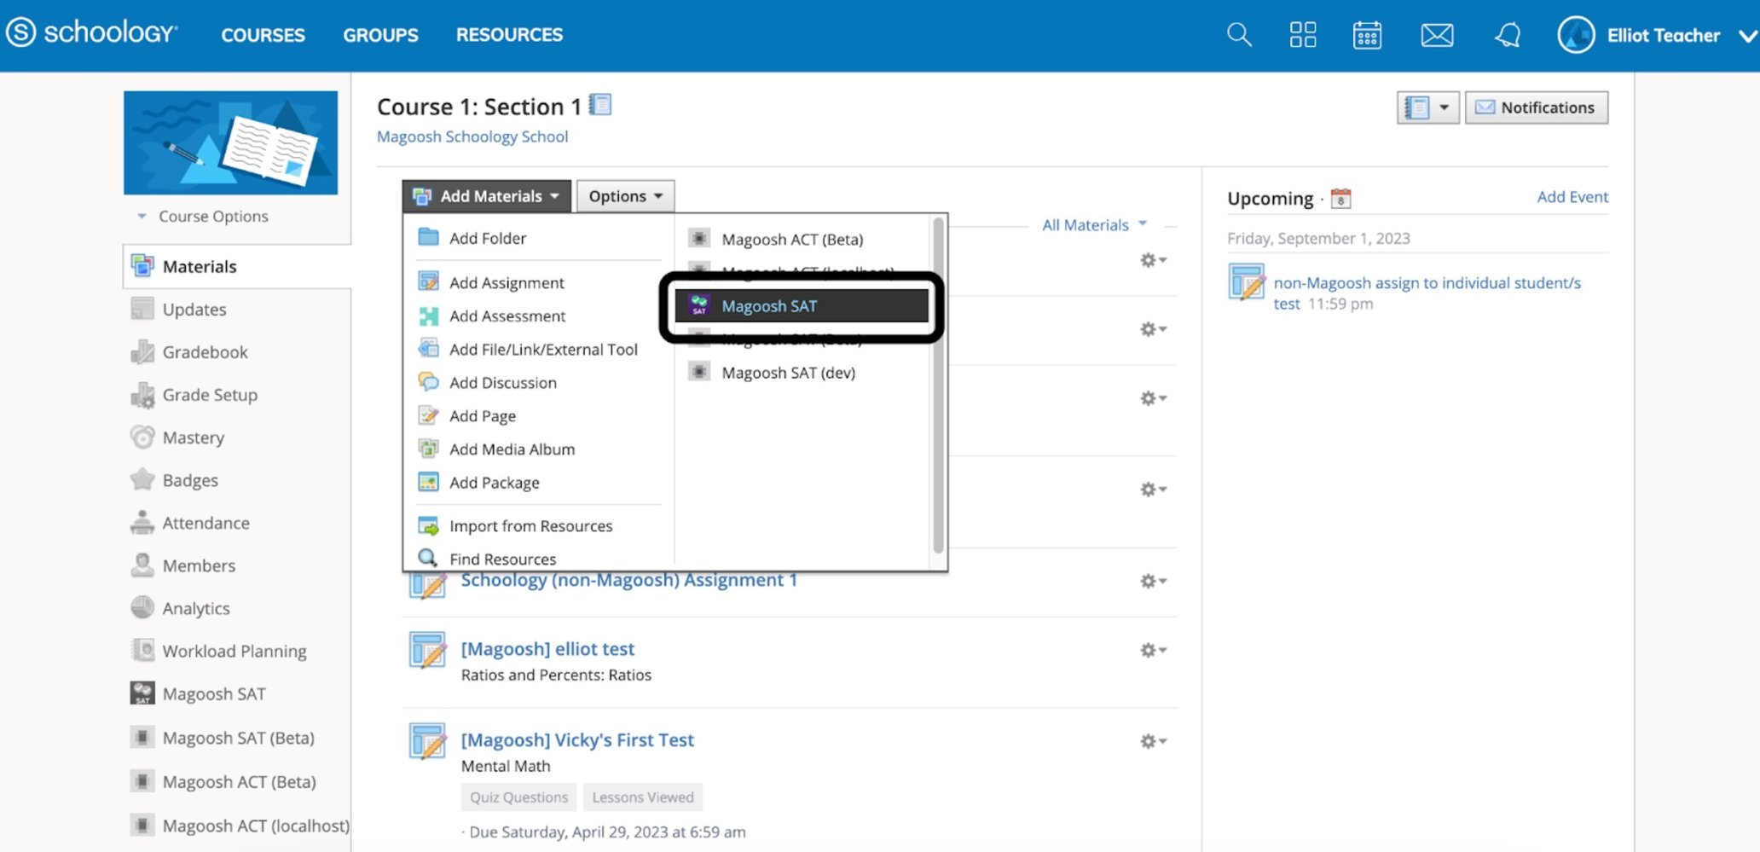Viewport: 1760px width, 852px height.
Task: Open Magoosh Schoology School link
Action: [x=472, y=136]
